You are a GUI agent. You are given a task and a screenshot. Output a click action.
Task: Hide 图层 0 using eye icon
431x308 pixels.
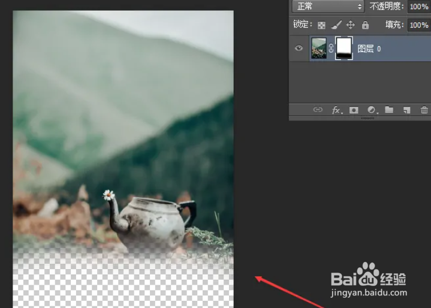(299, 49)
